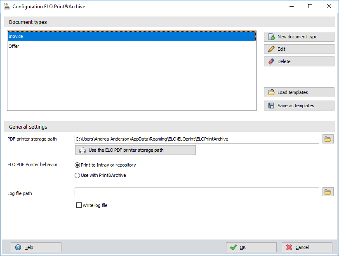Viewport: 339px width, 256px height.
Task: Delete the selected document type
Action: [x=299, y=61]
